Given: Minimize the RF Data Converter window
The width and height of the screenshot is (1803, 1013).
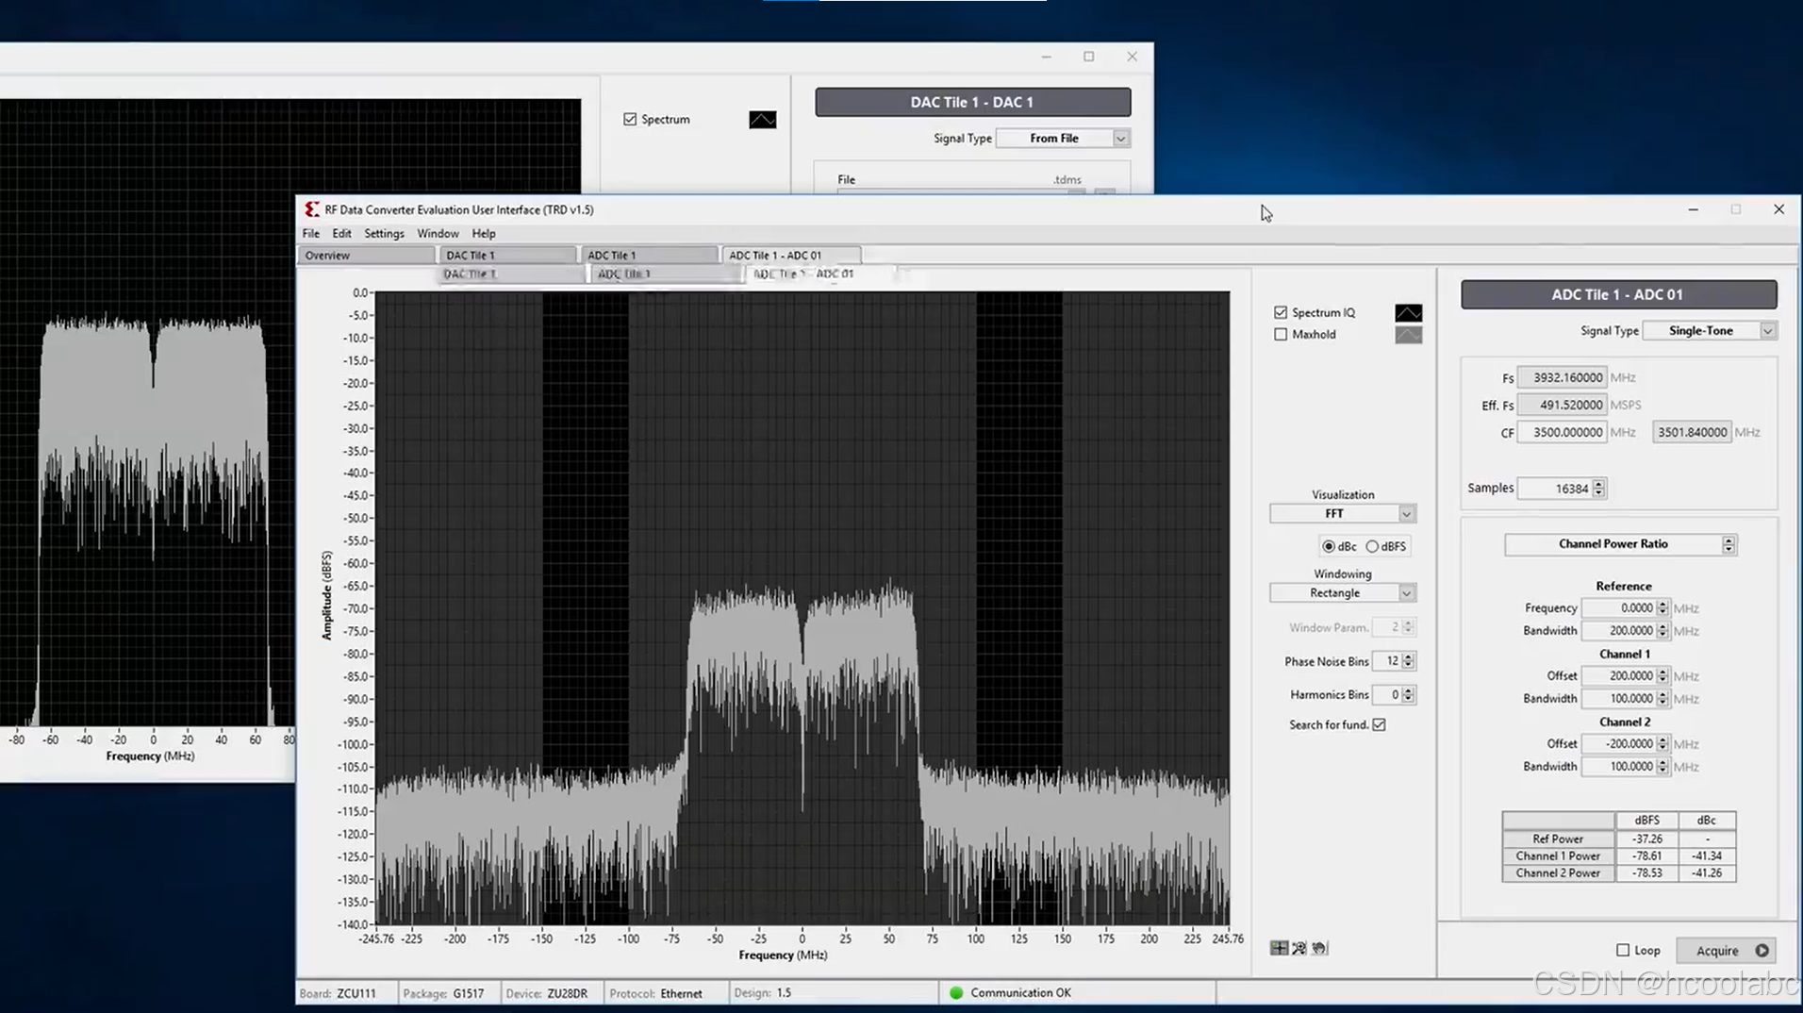Looking at the screenshot, I should pos(1693,209).
